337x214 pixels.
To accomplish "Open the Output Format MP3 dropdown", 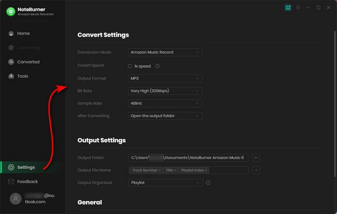I will pos(165,78).
